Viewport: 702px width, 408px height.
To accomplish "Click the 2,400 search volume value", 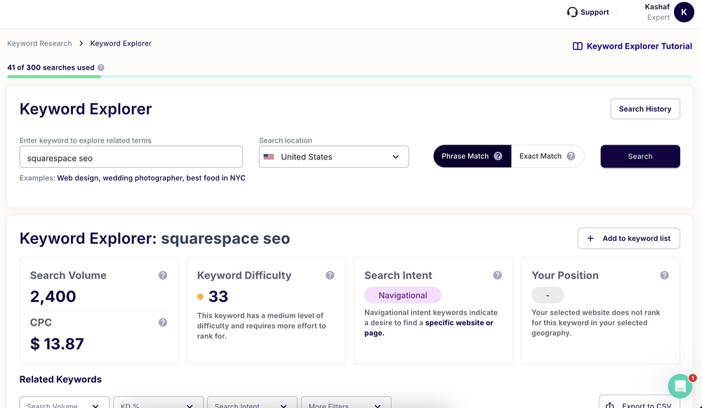I will click(x=53, y=296).
